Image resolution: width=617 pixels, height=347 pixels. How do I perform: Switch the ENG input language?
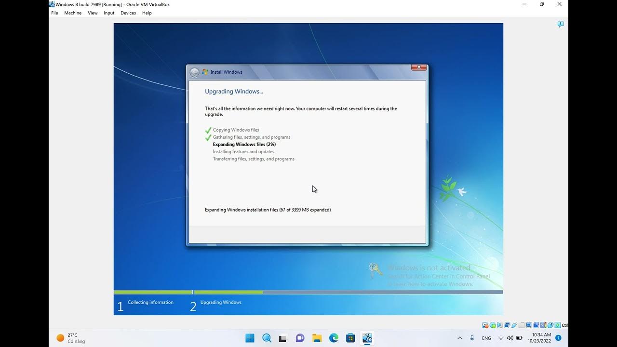point(486,338)
